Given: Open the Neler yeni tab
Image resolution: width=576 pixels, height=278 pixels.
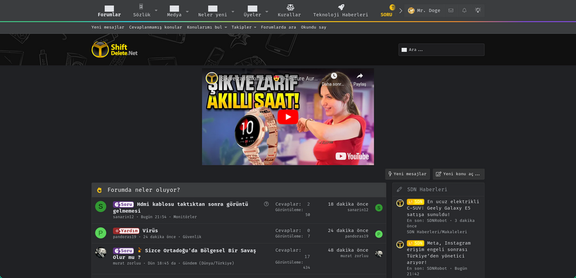Looking at the screenshot, I should tap(212, 11).
